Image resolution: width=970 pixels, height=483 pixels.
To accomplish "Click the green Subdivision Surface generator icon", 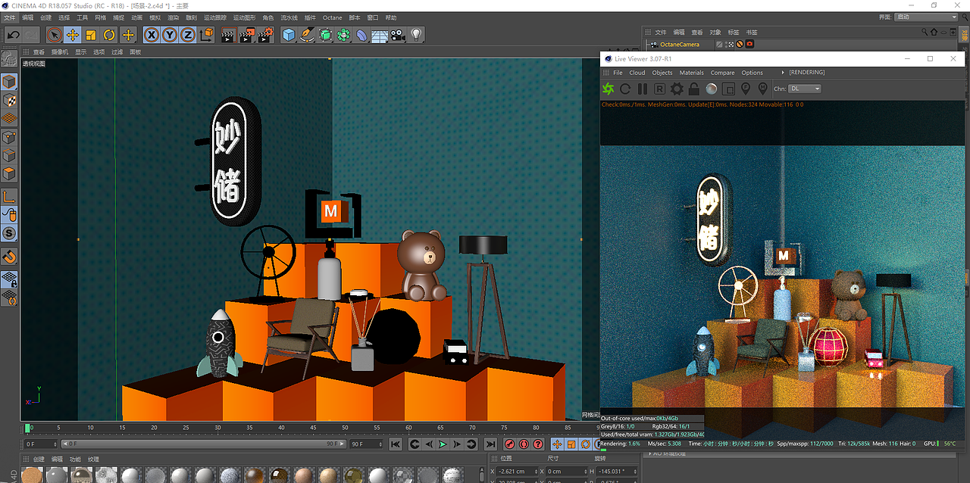I will coord(325,35).
